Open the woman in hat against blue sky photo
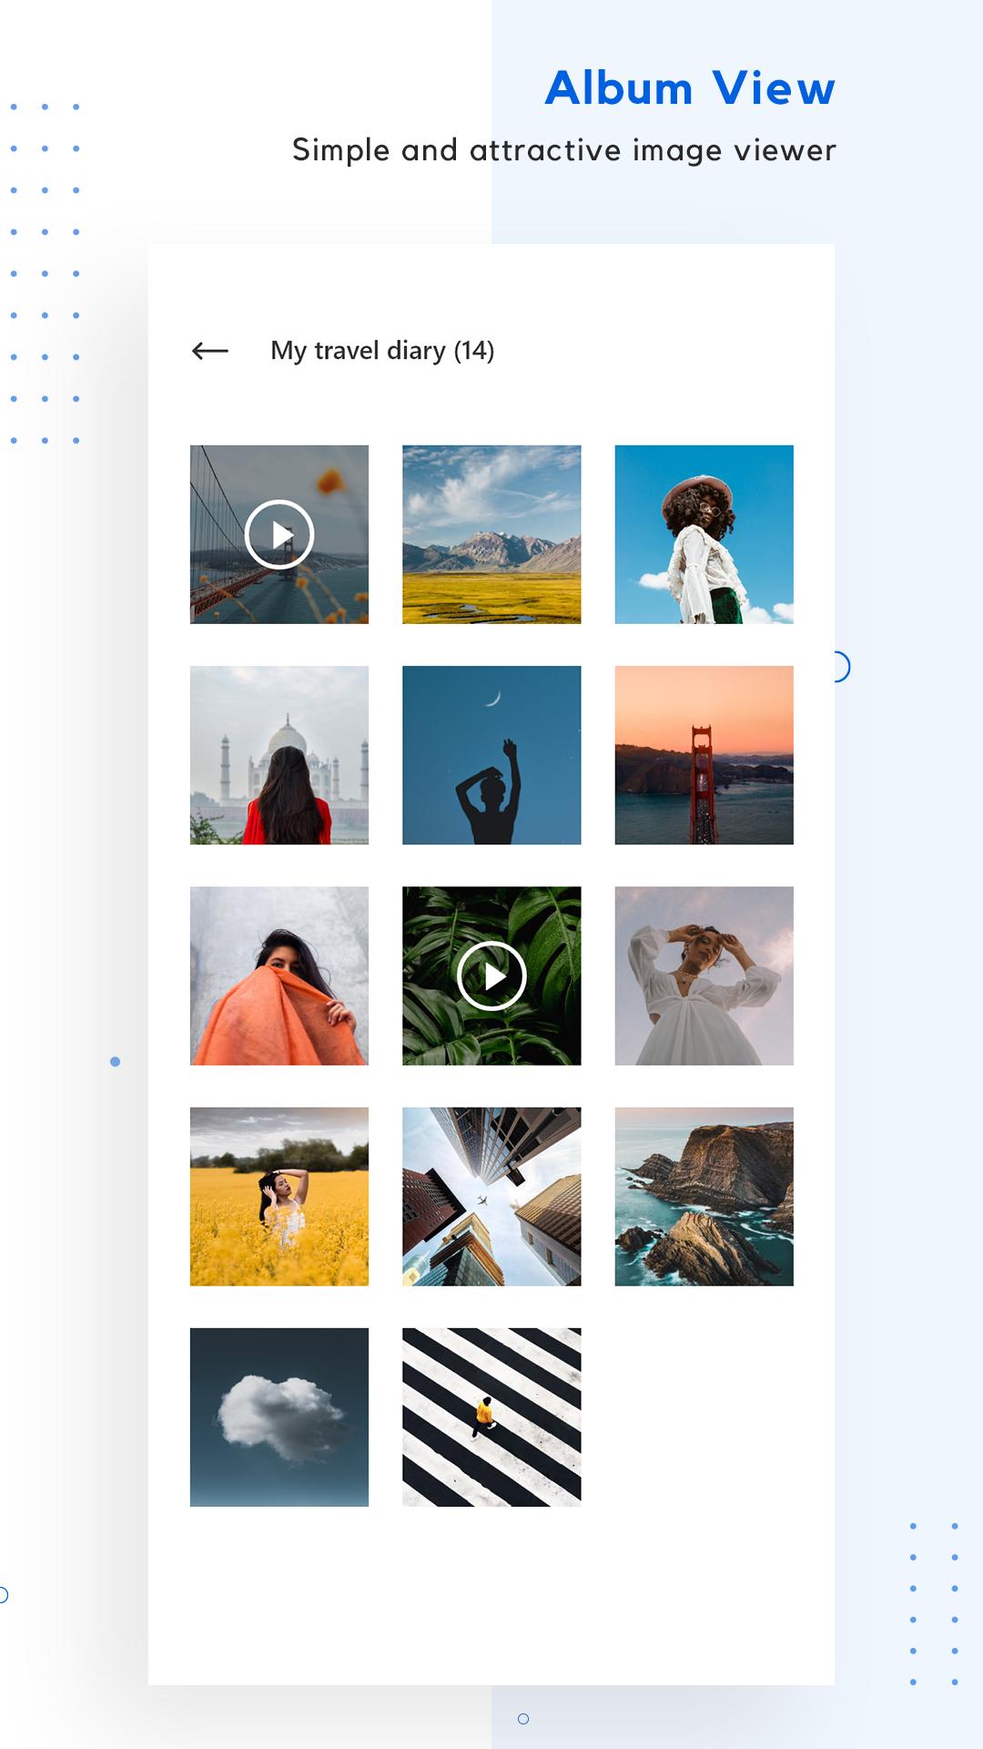This screenshot has height=1749, width=983. (x=704, y=535)
